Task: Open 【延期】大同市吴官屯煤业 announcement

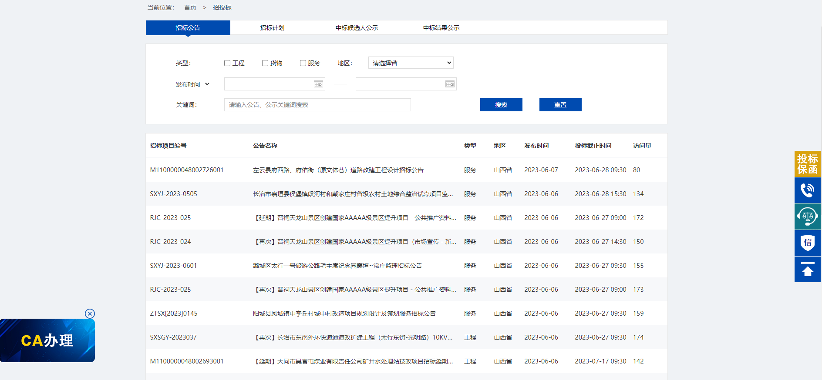Action: pos(353,361)
